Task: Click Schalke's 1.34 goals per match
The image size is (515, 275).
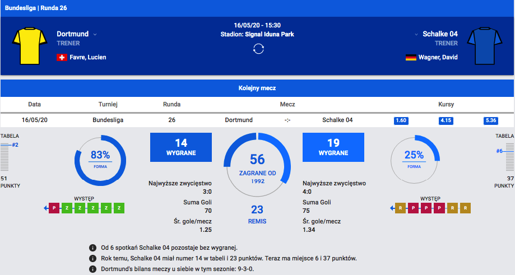Action: [309, 230]
